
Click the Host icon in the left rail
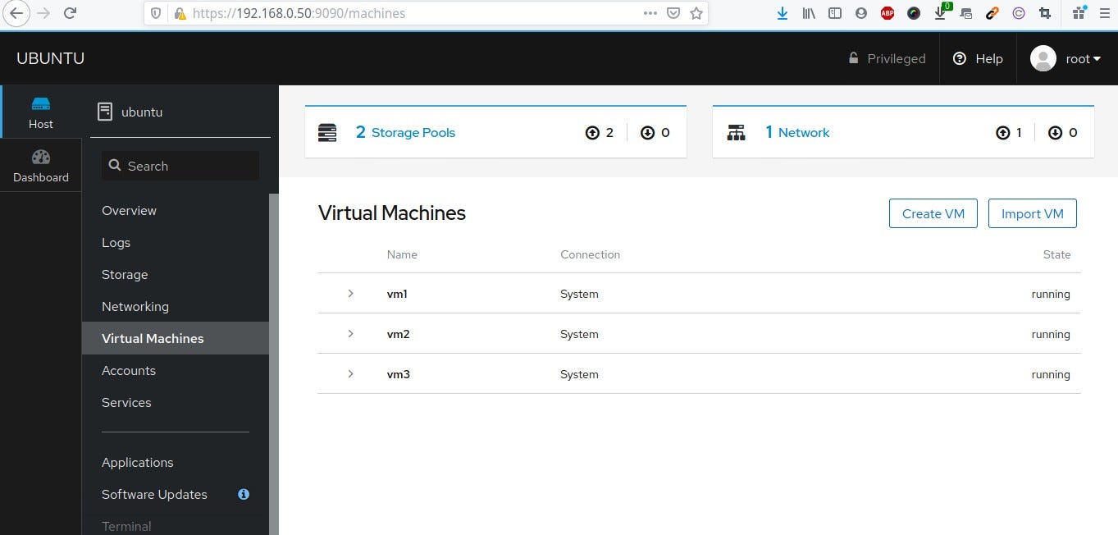pos(41,104)
